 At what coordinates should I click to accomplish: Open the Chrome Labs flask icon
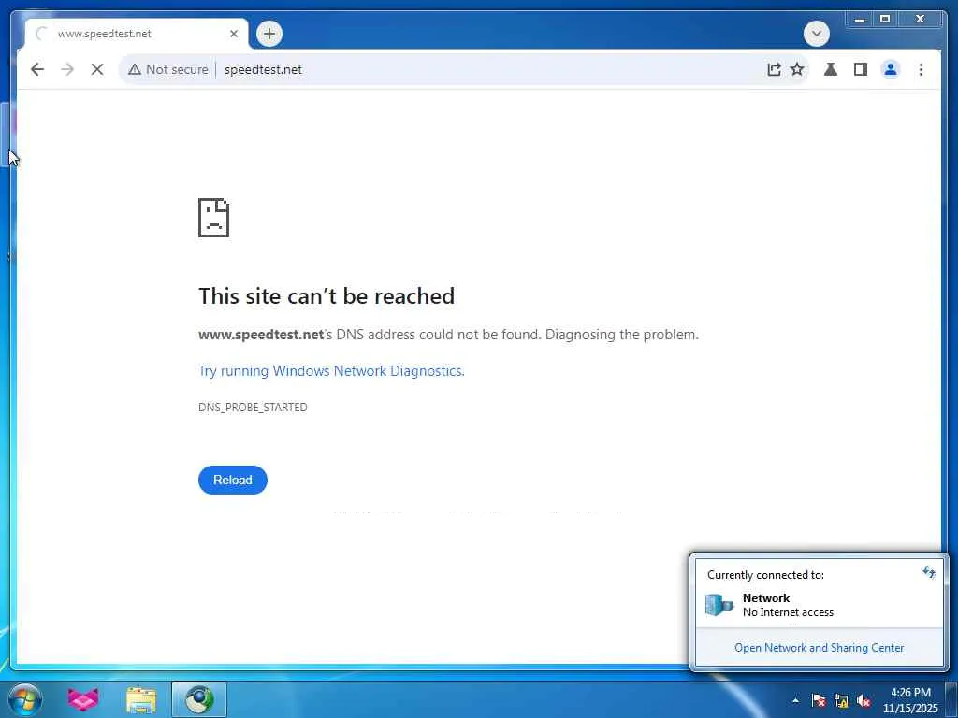point(831,69)
